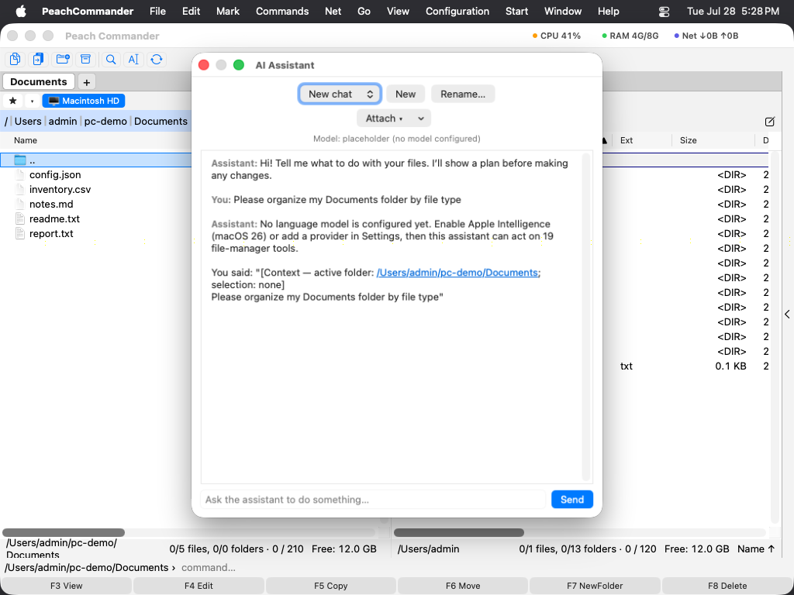
Task: Click the F6 Move button
Action: pyautogui.click(x=463, y=586)
